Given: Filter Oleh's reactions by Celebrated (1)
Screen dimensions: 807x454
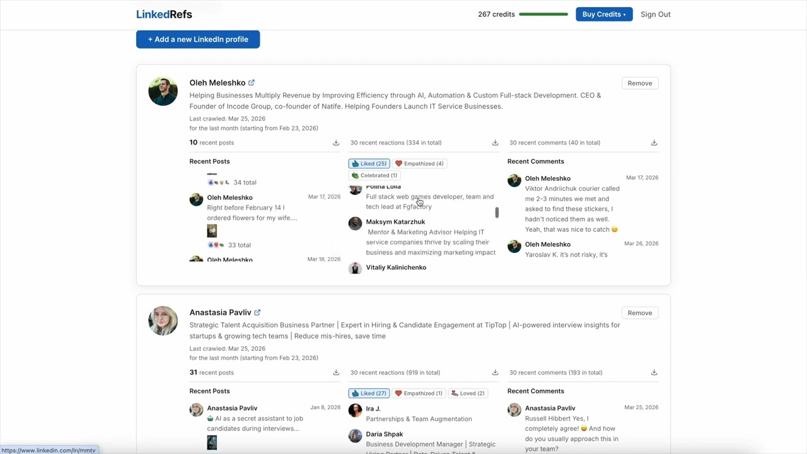Looking at the screenshot, I should [374, 175].
